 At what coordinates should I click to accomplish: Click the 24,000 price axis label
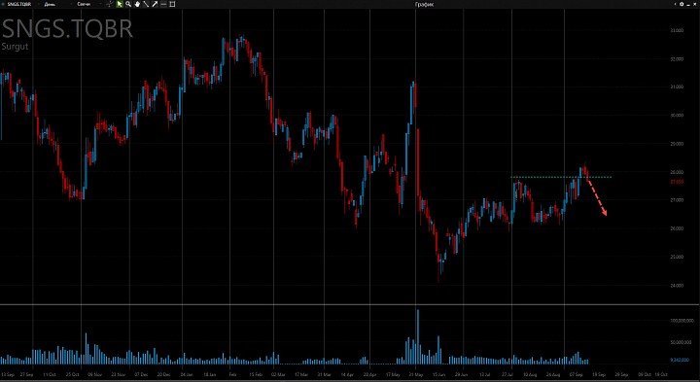[x=678, y=285]
